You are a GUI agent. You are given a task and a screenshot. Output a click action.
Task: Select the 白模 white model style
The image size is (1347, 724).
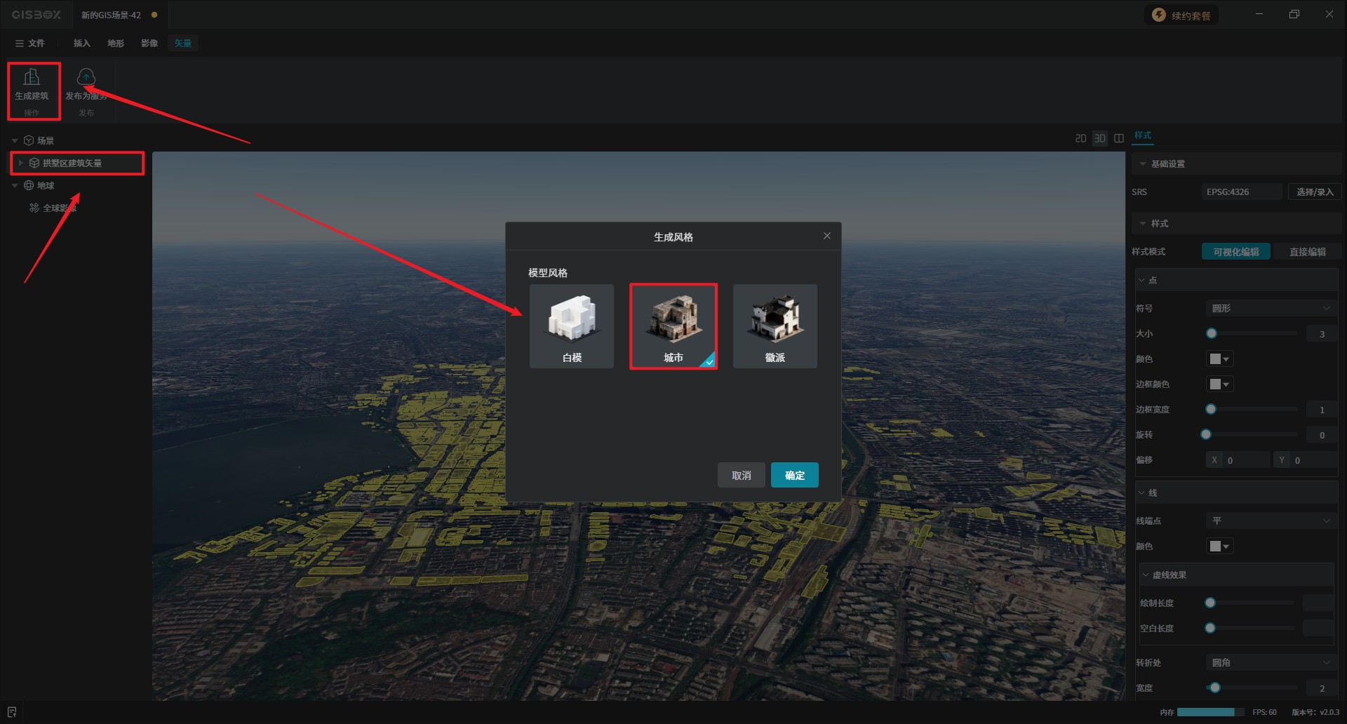[x=572, y=326]
